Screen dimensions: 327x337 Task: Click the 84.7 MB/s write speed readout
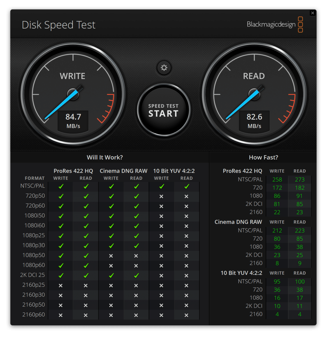pyautogui.click(x=73, y=121)
